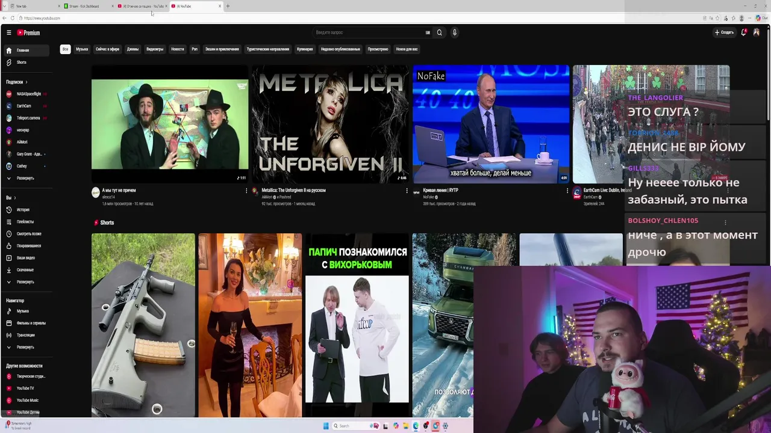771x433 pixels.
Task: Click the Создать button
Action: pyautogui.click(x=724, y=32)
